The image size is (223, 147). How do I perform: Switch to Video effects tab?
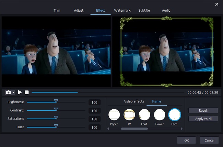[134, 101]
